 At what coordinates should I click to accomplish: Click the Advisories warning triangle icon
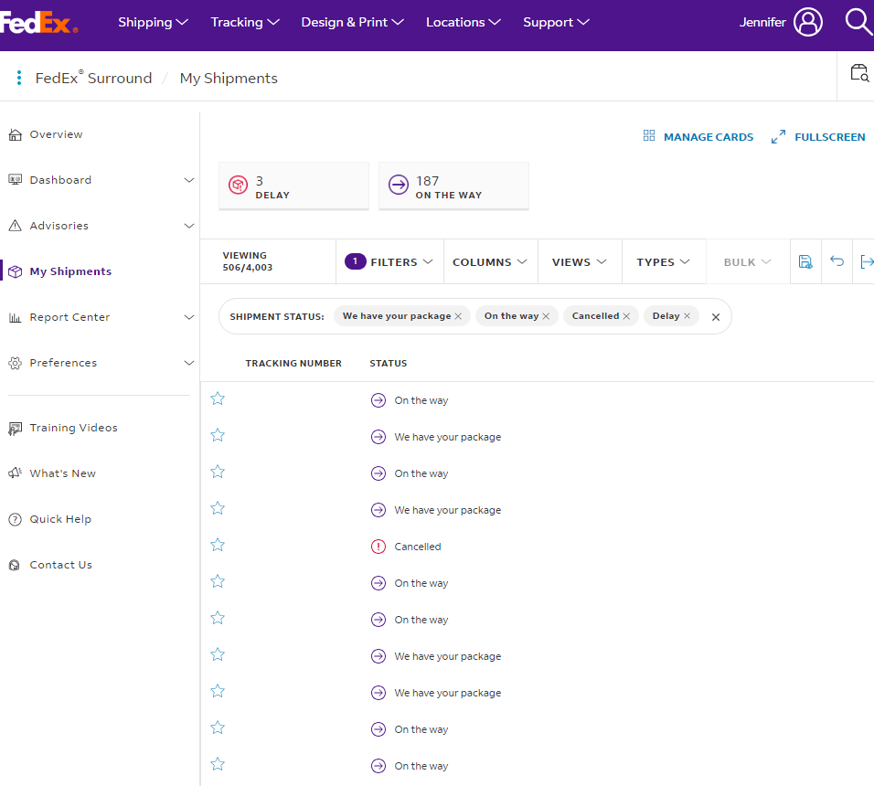click(x=15, y=225)
